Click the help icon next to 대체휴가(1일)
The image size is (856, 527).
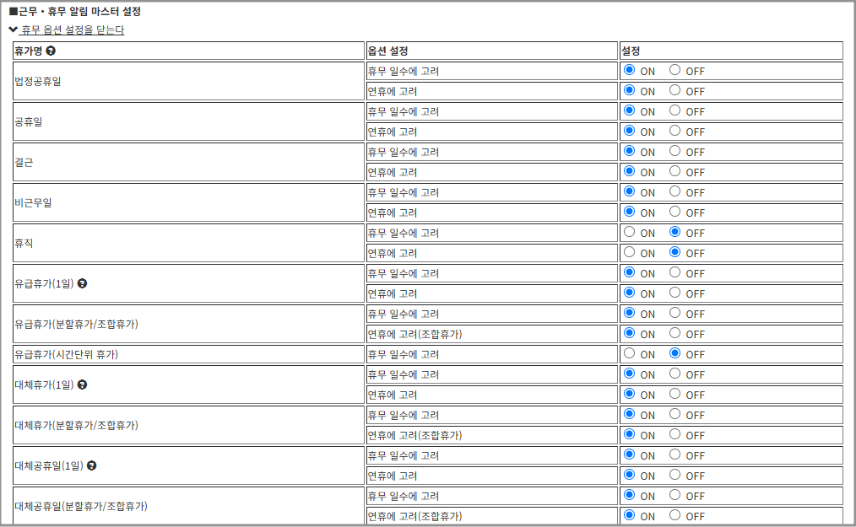click(x=83, y=384)
